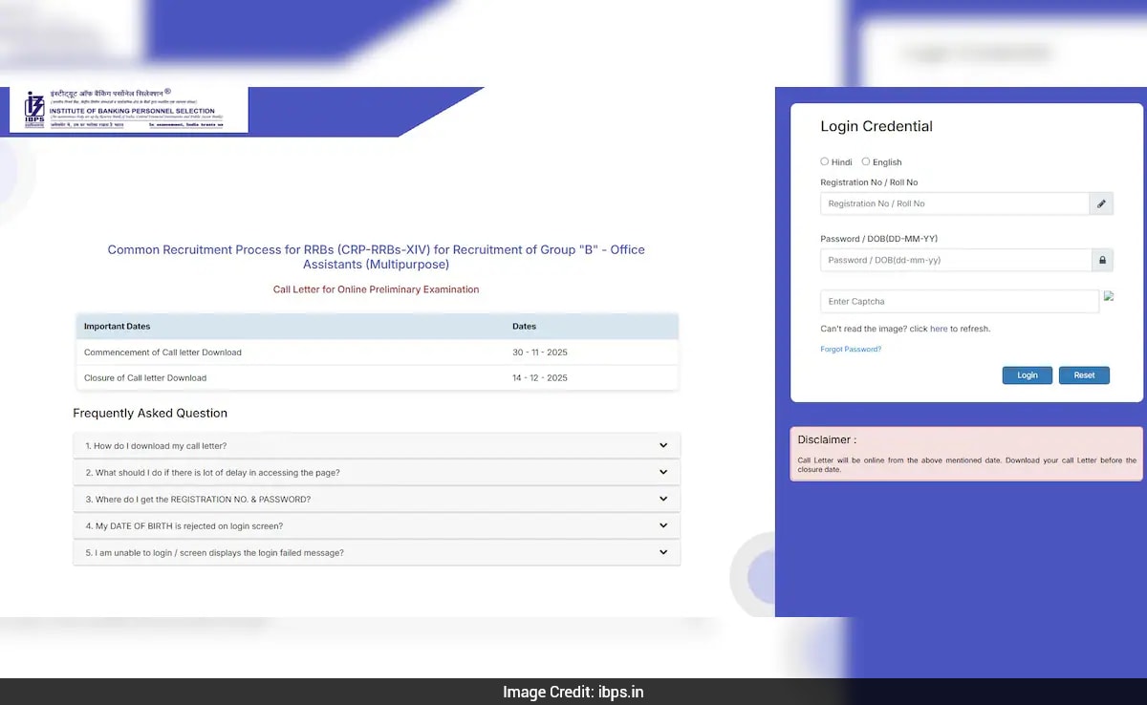Select the Hindi language radio button
This screenshot has height=705, width=1147.
coord(824,161)
